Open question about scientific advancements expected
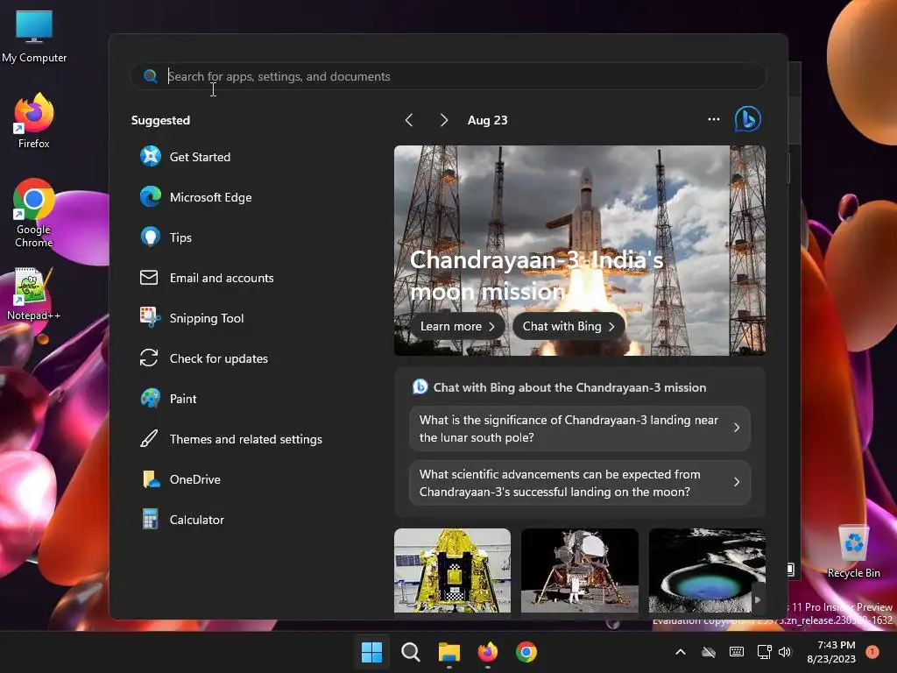The width and height of the screenshot is (897, 673). pyautogui.click(x=580, y=483)
